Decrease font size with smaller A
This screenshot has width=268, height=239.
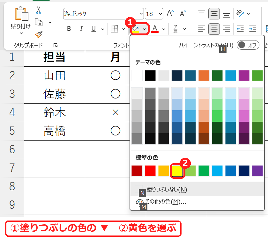pyautogui.click(x=183, y=13)
